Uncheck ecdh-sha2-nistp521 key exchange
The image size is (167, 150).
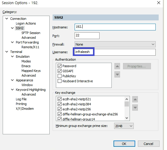pos(59,99)
